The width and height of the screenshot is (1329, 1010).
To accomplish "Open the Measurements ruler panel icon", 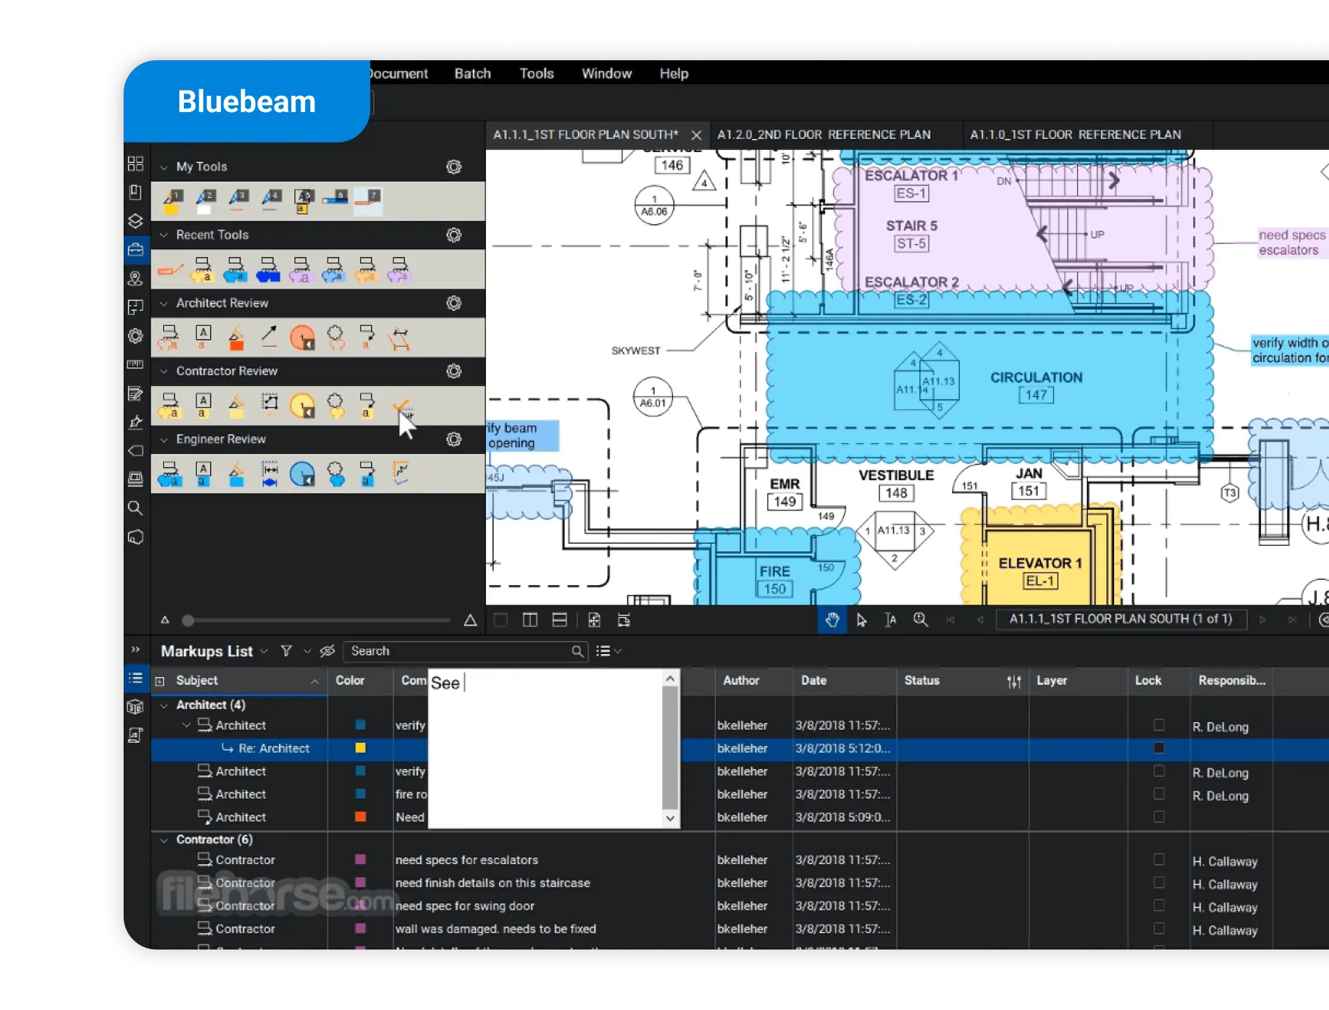I will point(135,364).
